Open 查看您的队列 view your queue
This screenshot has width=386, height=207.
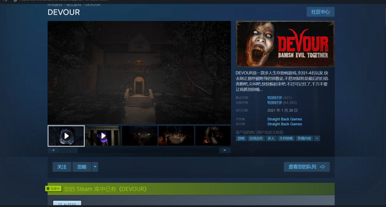(x=307, y=167)
